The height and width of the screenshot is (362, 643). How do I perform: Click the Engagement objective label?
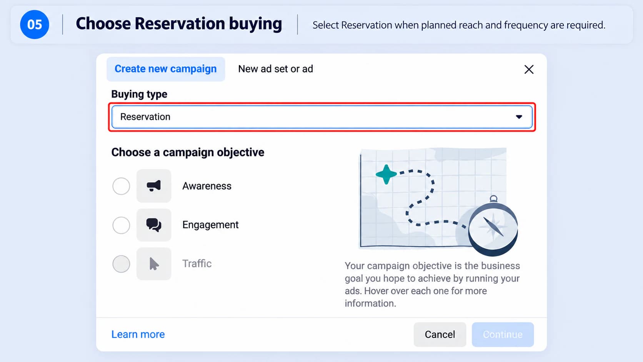coord(210,225)
